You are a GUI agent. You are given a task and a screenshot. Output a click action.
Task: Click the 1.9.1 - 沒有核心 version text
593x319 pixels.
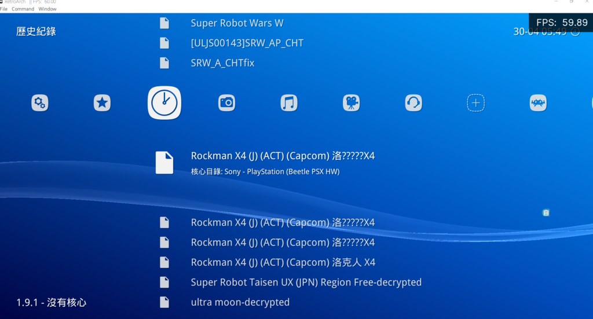tap(52, 302)
